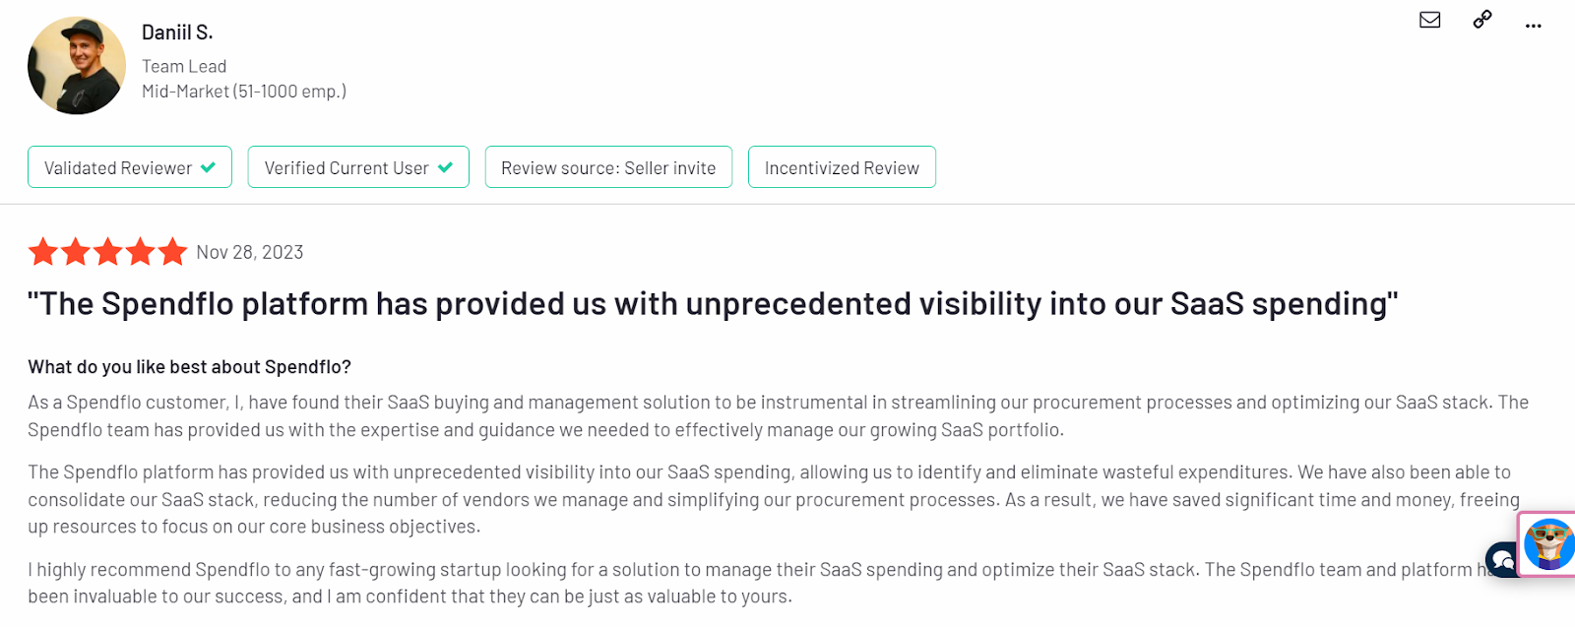The height and width of the screenshot is (627, 1575).
Task: Click the Validated Reviewer badge
Action: [129, 167]
